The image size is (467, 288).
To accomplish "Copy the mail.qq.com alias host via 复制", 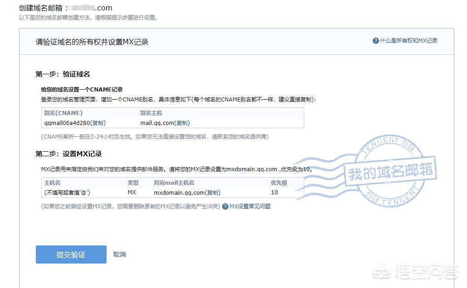I will (x=182, y=123).
